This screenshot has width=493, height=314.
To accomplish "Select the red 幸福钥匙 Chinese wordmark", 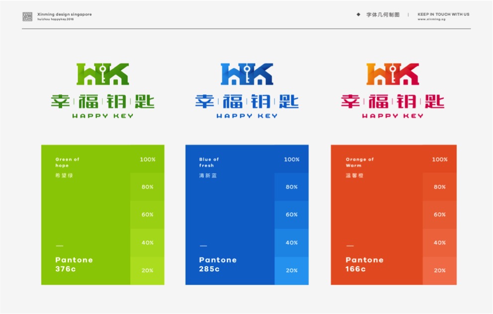I will coord(392,101).
